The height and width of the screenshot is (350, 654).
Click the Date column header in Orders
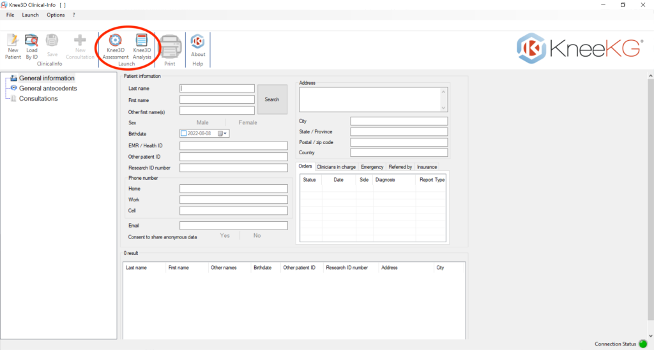coord(338,180)
